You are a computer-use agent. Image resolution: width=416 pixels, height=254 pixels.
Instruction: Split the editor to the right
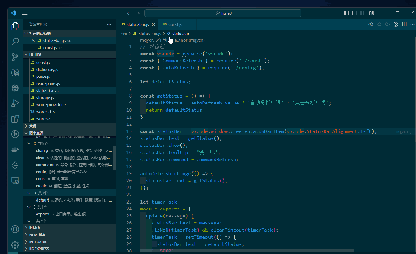404,24
